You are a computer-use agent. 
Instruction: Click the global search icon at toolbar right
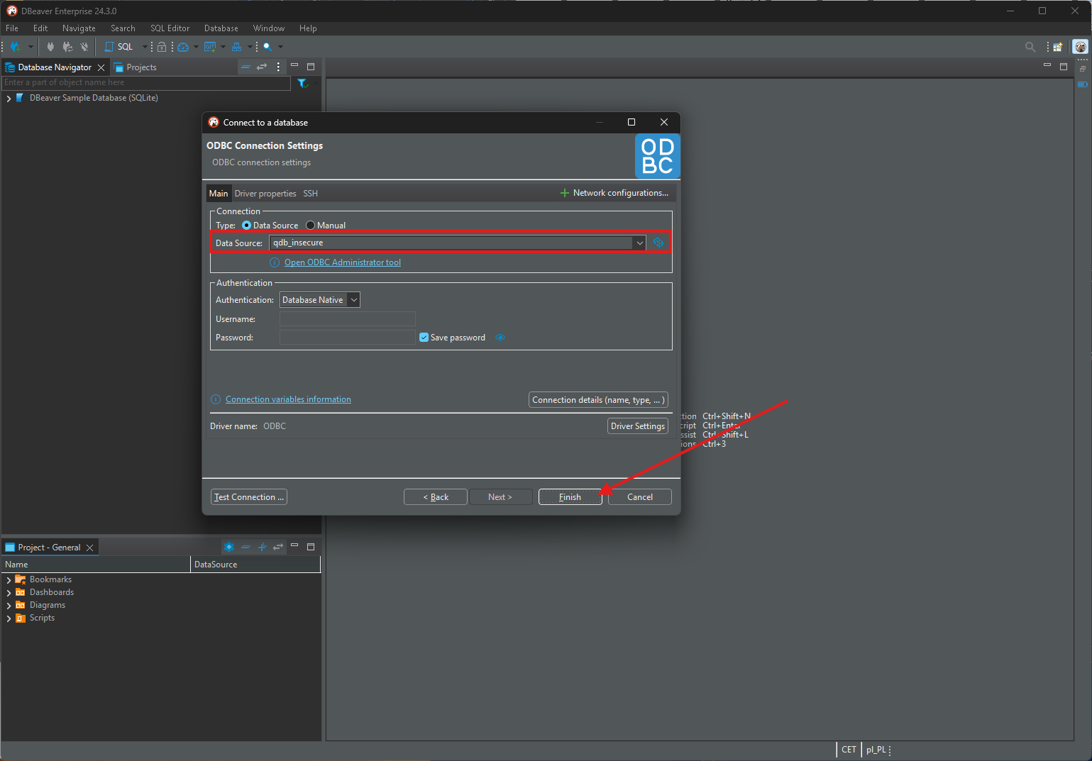click(x=1030, y=47)
